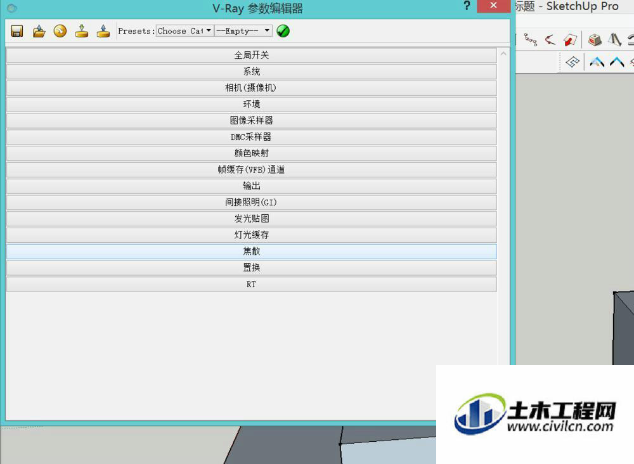634x464 pixels.
Task: Click the cube with red label icon in SketchUp
Action: 595,39
